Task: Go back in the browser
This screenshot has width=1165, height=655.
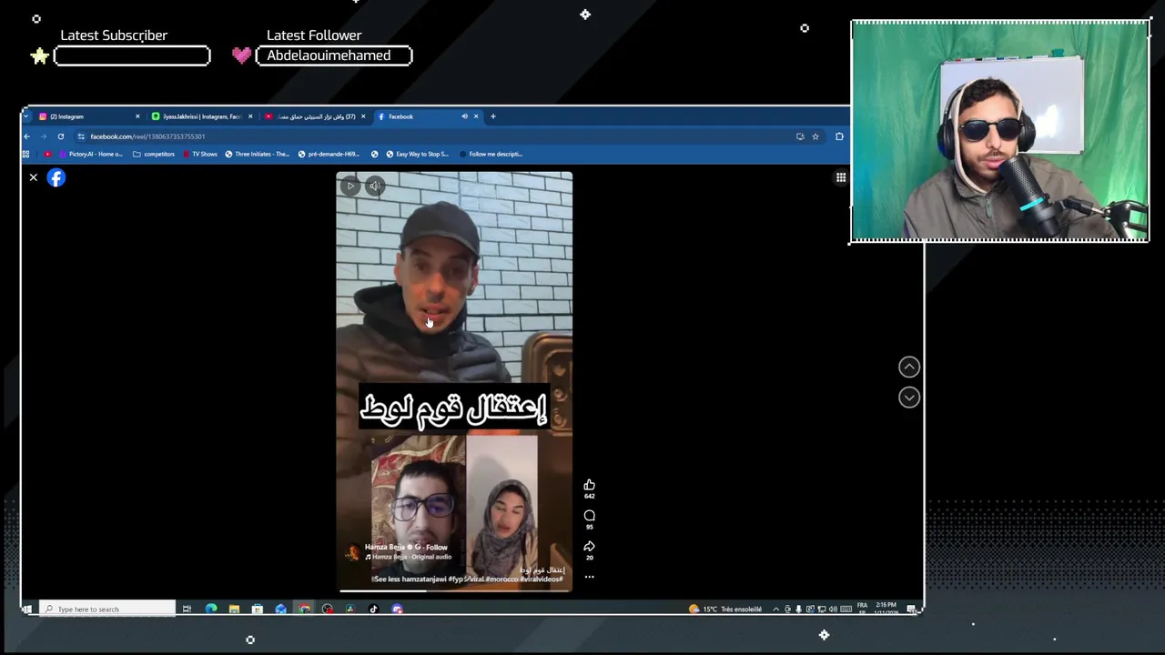Action: (x=26, y=136)
